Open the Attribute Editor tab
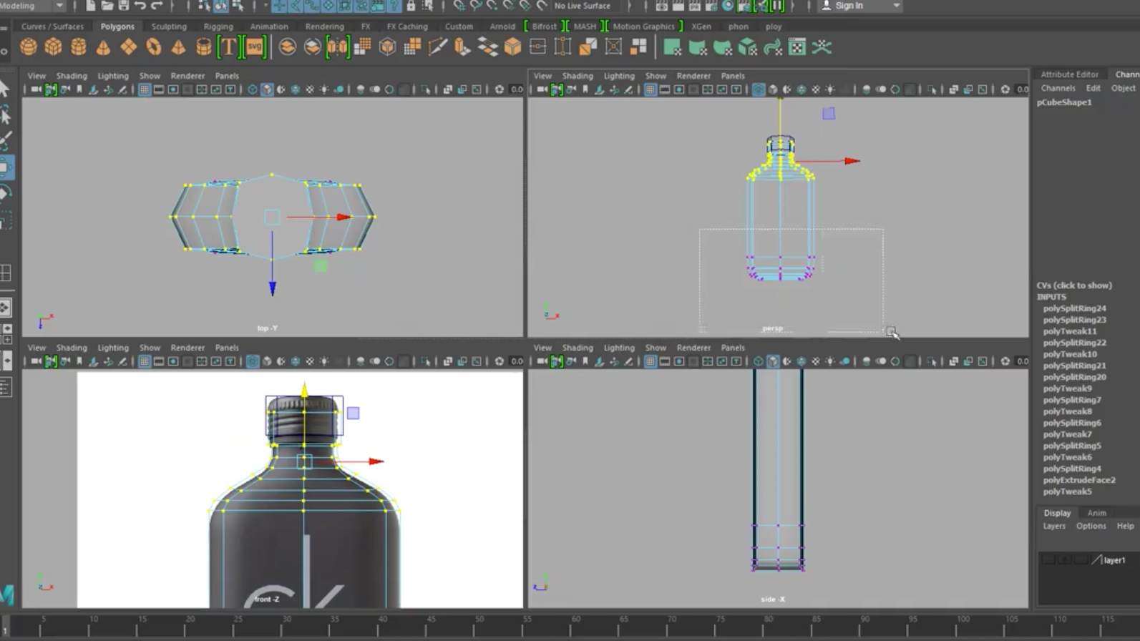Image resolution: width=1140 pixels, height=641 pixels. coord(1068,74)
